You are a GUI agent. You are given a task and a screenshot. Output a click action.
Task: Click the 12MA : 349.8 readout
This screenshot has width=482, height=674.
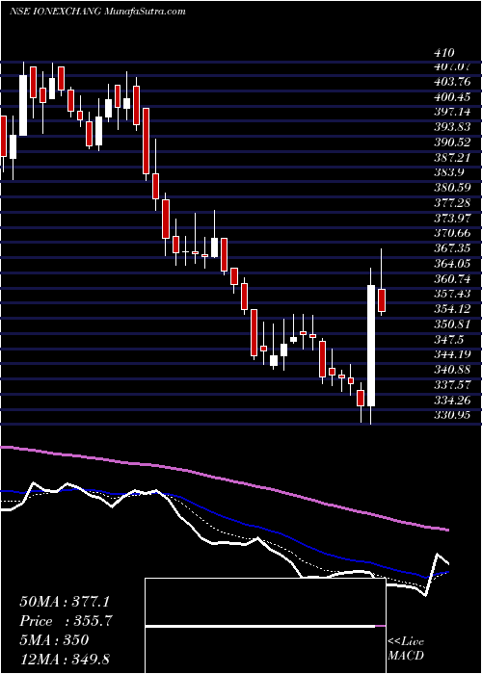[x=67, y=660]
